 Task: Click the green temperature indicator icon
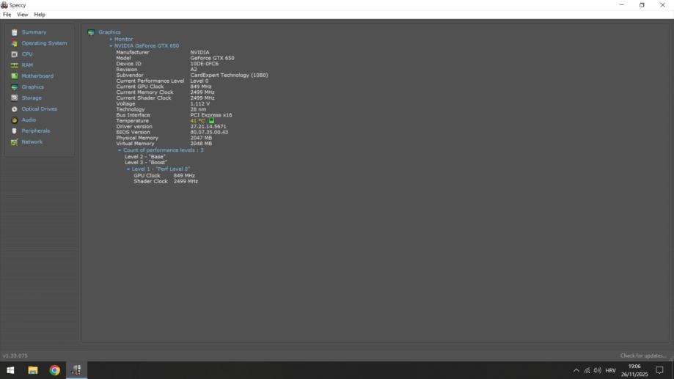211,121
